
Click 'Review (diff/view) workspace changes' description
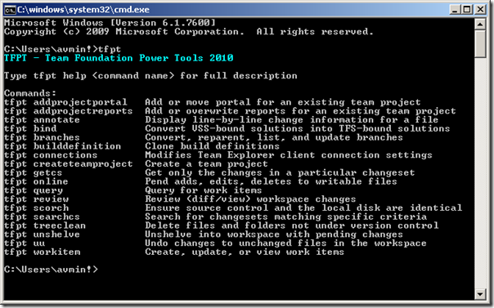coord(250,199)
